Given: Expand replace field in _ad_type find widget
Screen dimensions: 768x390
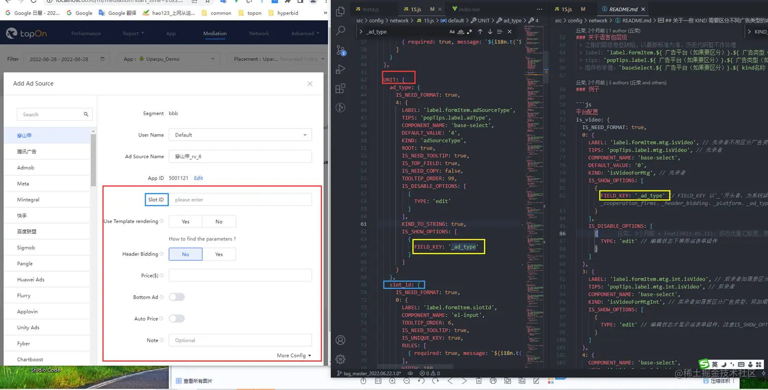Looking at the screenshot, I should point(361,31).
